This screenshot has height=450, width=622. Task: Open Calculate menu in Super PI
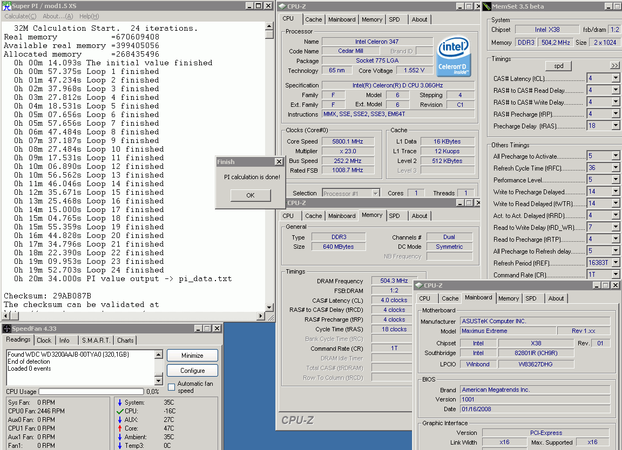tap(20, 16)
